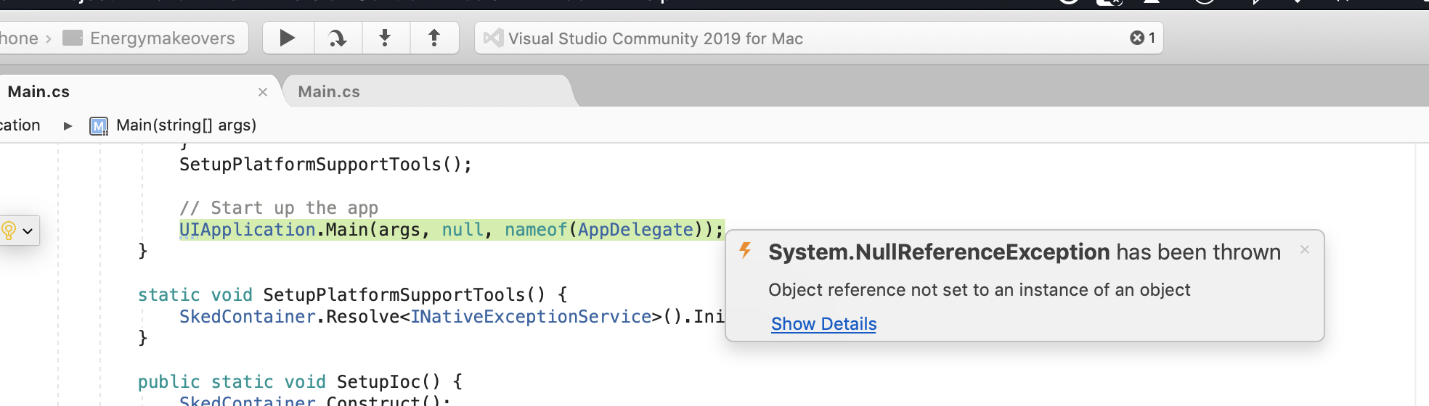Viewport: 1429px width, 406px height.
Task: Click the Step Over debugger icon
Action: (x=338, y=38)
